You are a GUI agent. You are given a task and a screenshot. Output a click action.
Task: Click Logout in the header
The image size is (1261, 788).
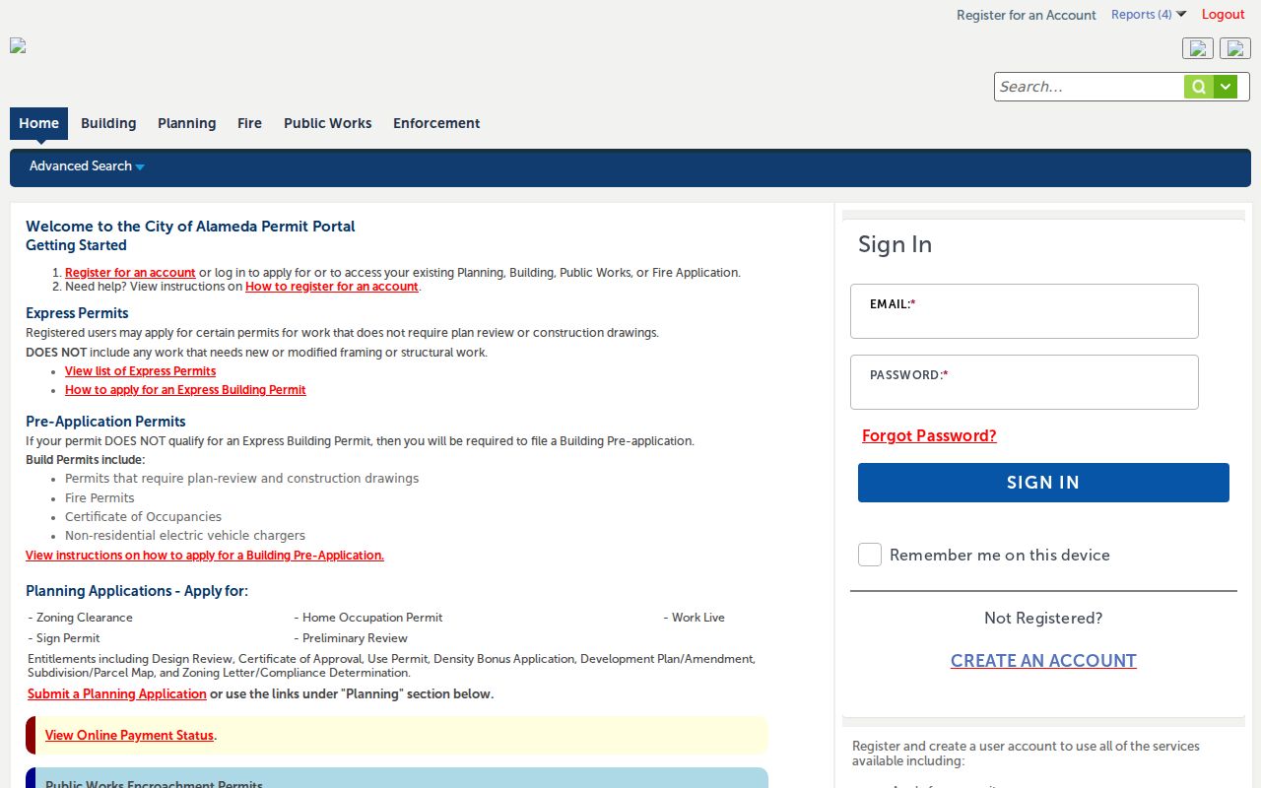[x=1224, y=15]
